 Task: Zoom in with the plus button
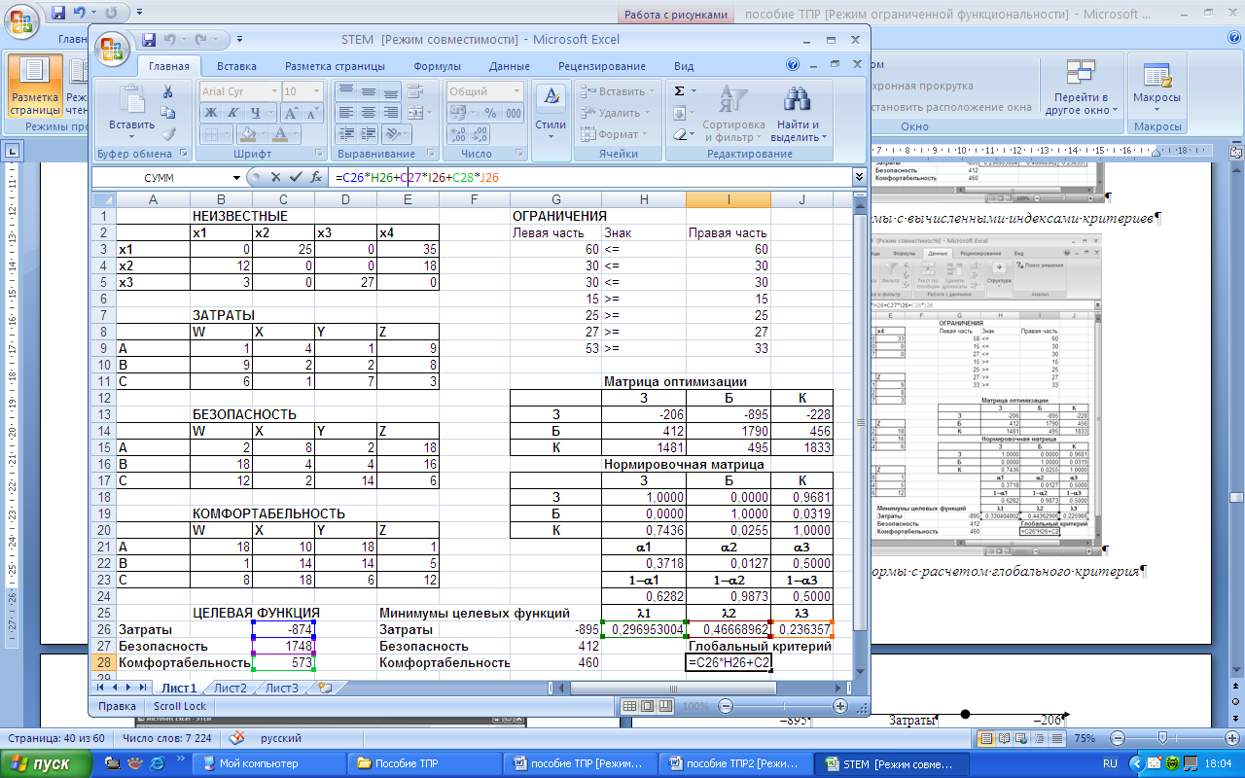click(x=840, y=706)
